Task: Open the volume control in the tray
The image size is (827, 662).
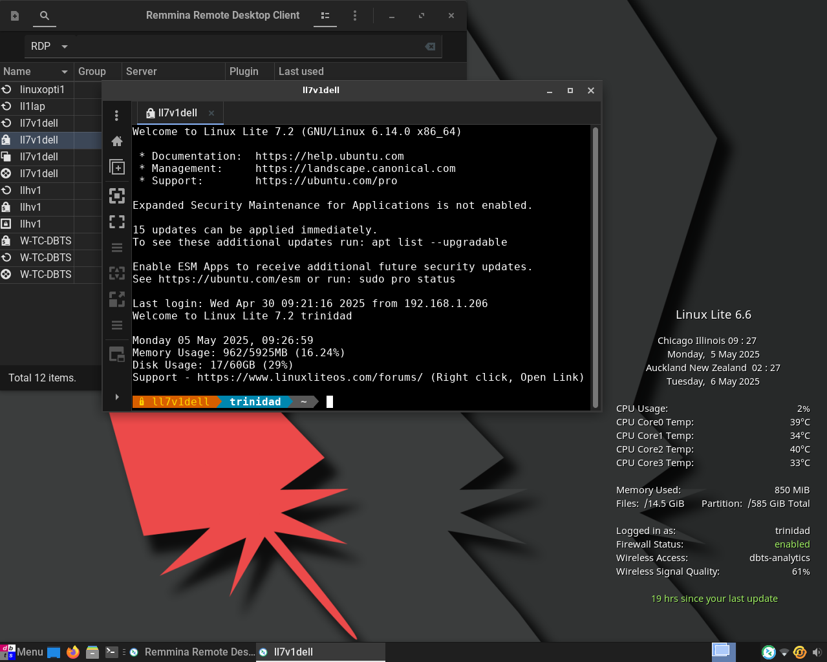Action: (x=817, y=652)
